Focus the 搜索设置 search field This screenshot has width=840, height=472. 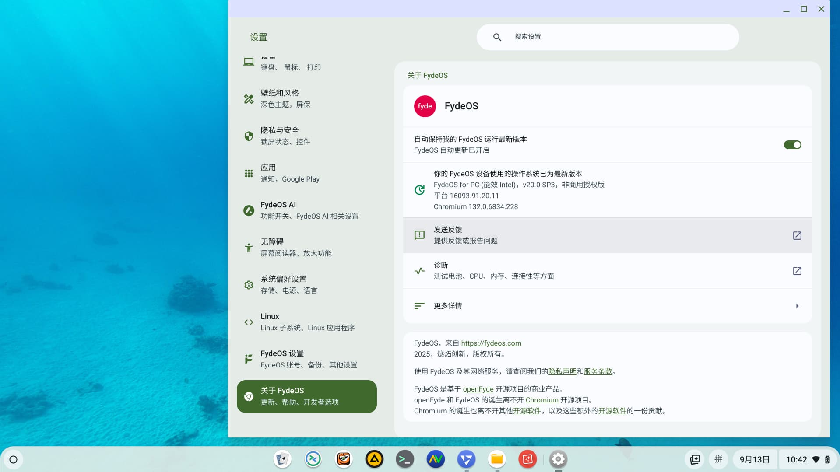coord(608,37)
